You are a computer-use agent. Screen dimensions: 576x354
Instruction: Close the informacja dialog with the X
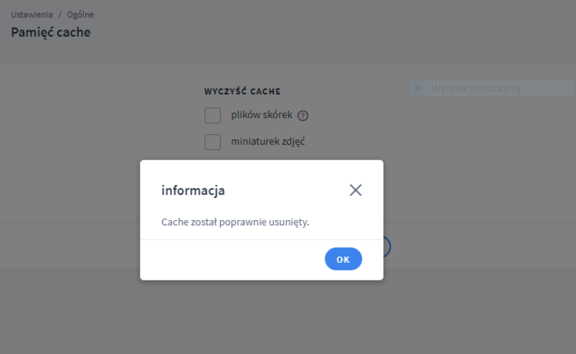click(x=355, y=190)
